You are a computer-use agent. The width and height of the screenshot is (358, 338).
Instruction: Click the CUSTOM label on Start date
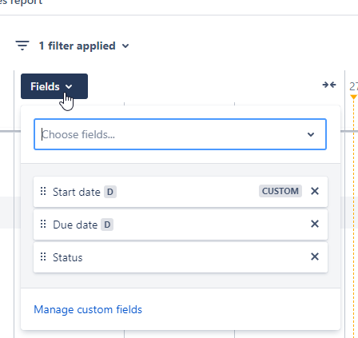coord(280,191)
